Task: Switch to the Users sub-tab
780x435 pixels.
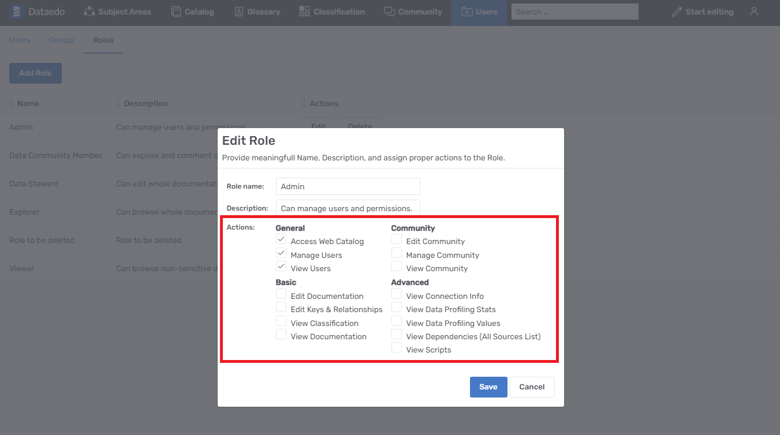Action: click(20, 40)
